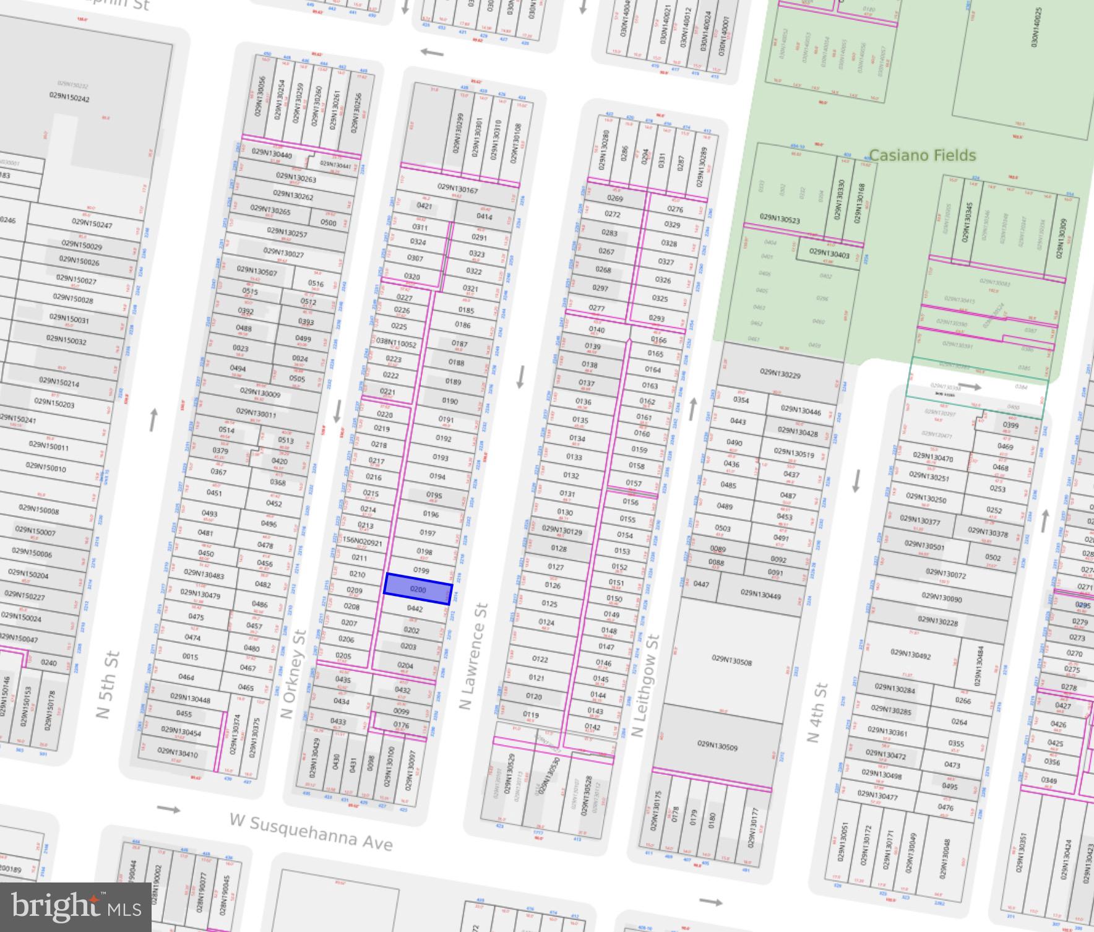Select the N Lawrence St street label
The height and width of the screenshot is (932, 1094).
474,656
